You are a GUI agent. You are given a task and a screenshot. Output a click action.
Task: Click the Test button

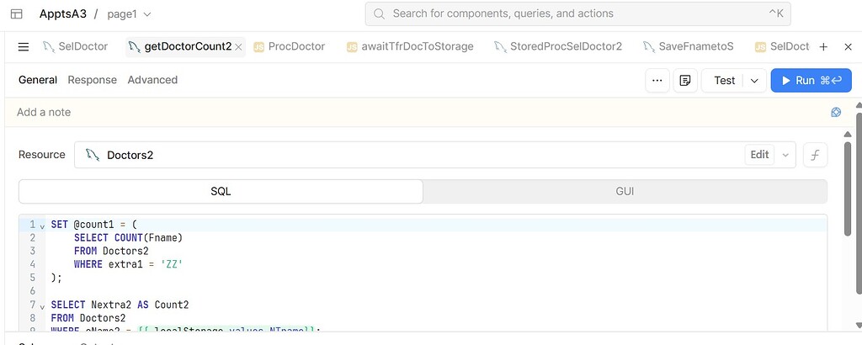point(724,81)
